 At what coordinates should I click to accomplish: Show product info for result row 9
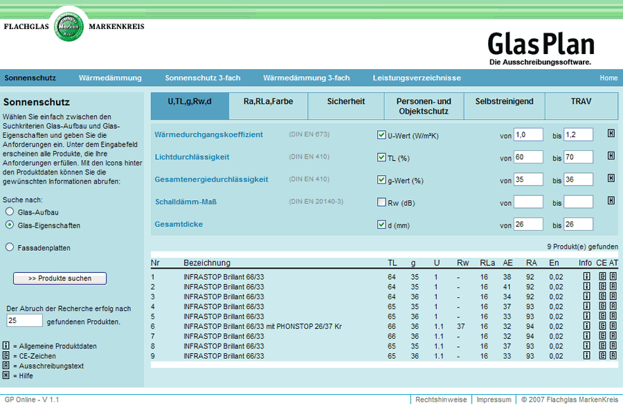tap(586, 355)
